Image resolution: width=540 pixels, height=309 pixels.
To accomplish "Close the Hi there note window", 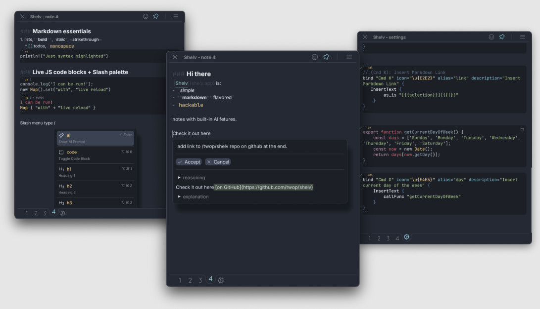I will 175,57.
